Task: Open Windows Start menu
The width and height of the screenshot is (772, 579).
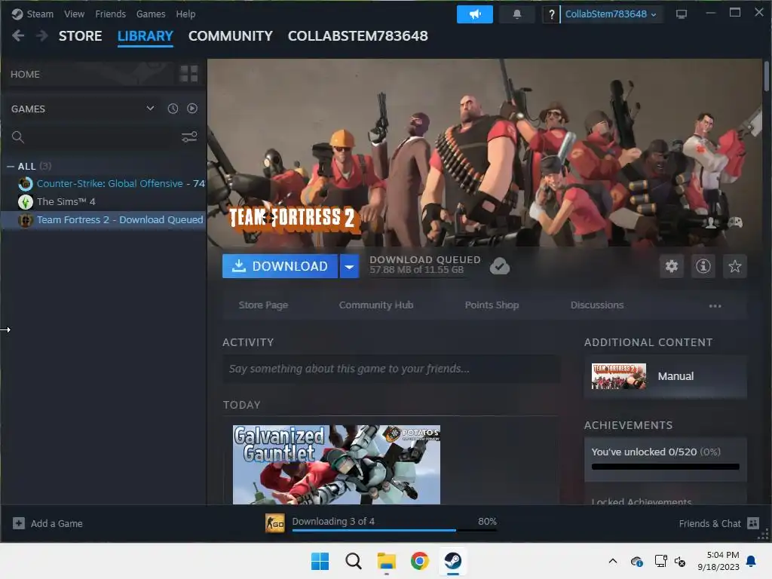Action: pyautogui.click(x=320, y=561)
